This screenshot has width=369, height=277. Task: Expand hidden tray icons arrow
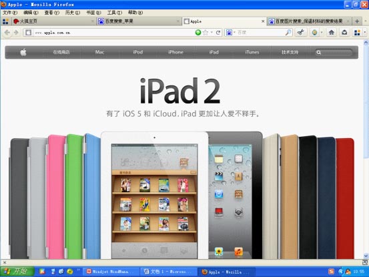pyautogui.click(x=340, y=272)
